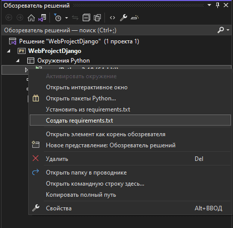This screenshot has height=228, width=233.
Task: Click the search magnifier icon
Action: click(x=221, y=30)
